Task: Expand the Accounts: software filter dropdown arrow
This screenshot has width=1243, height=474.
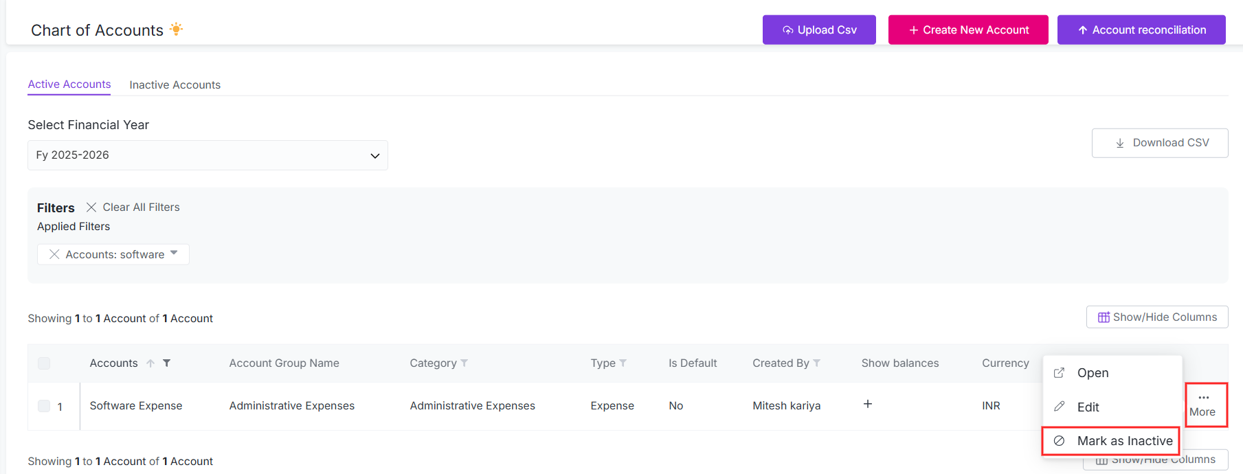Action: point(174,253)
